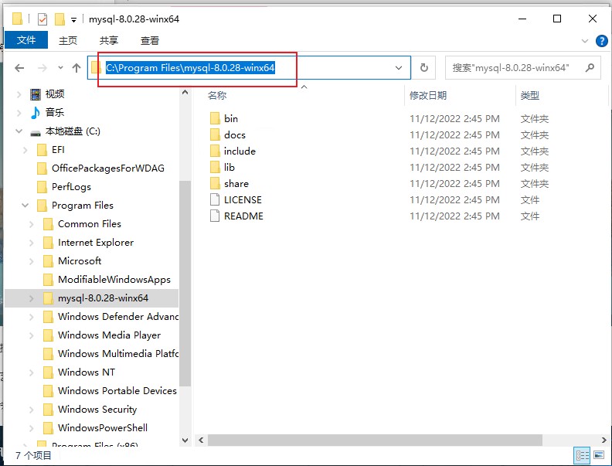Open the quick access toolbar customize dropdown
Screen dimensions: 612x466
(73, 19)
